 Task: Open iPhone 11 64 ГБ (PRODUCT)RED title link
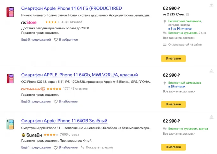[x=71, y=8]
